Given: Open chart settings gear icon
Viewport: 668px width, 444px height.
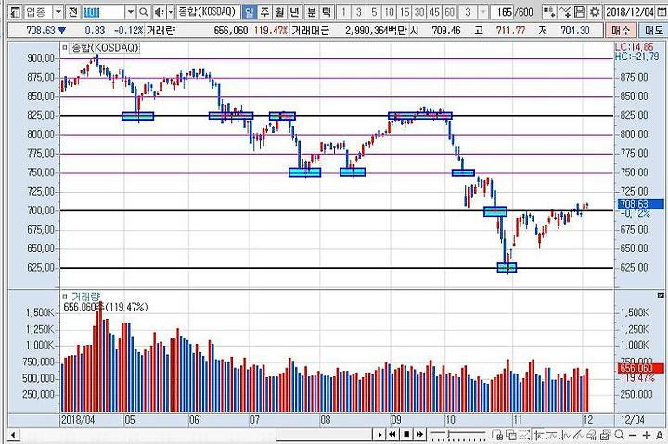Looking at the screenshot, I should click(595, 12).
